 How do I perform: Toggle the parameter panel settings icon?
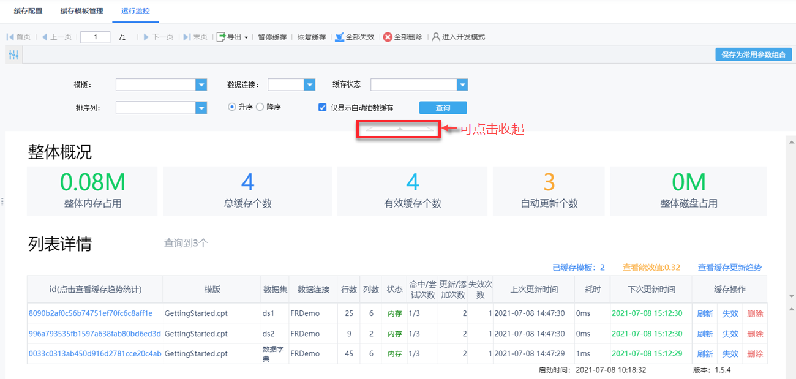(13, 55)
